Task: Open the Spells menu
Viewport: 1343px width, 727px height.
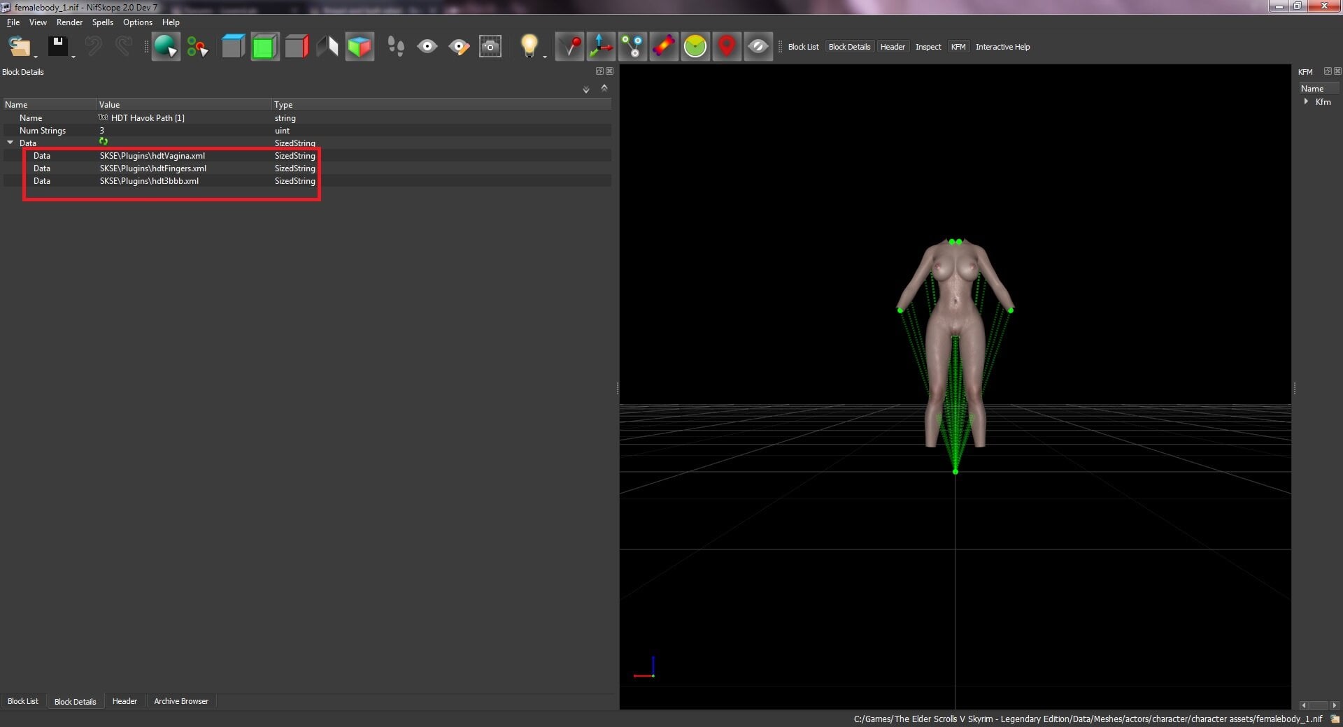Action: (x=102, y=22)
